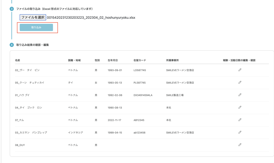Image resolution: width=274 pixels, height=163 pixels.
Task: Click residence card LO587745
Action: [x=140, y=70]
